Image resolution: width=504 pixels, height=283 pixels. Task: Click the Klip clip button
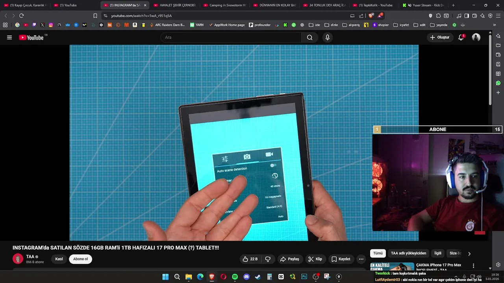[315, 259]
